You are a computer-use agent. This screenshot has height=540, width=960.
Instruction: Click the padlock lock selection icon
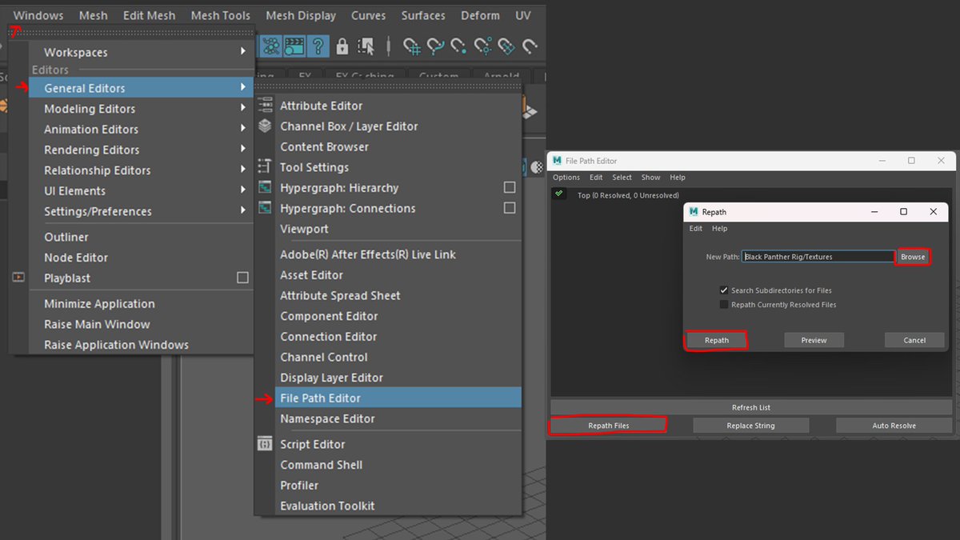[x=342, y=46]
